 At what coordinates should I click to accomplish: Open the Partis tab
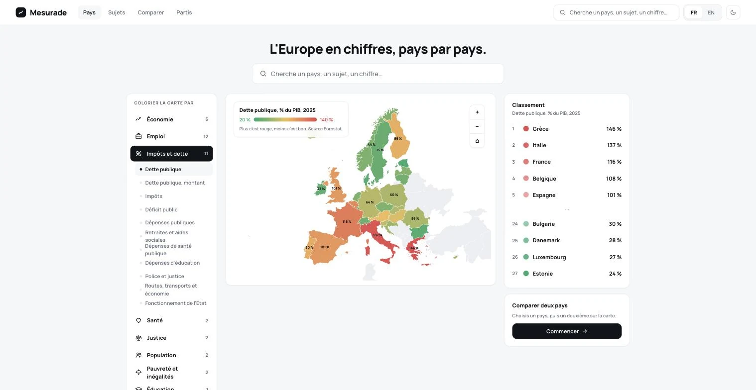tap(184, 12)
